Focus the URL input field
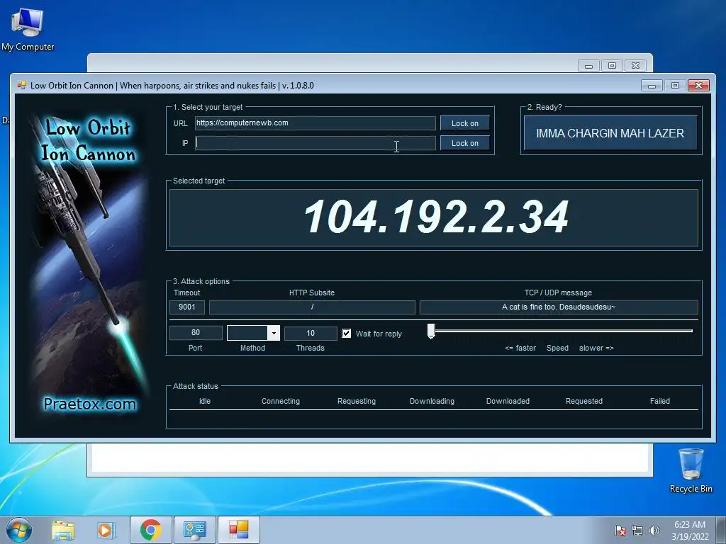726x544 pixels. (315, 123)
